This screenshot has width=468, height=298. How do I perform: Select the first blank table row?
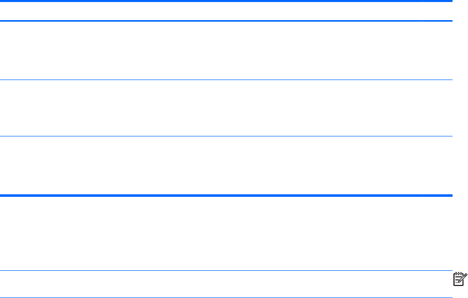point(226,50)
